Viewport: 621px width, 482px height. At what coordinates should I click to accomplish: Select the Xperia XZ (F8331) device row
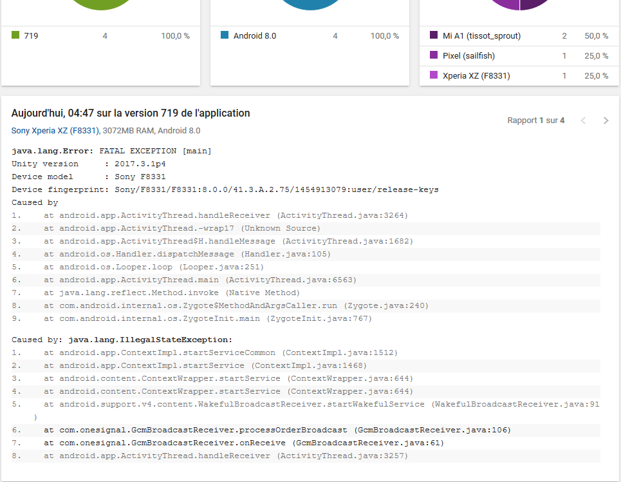pos(519,75)
